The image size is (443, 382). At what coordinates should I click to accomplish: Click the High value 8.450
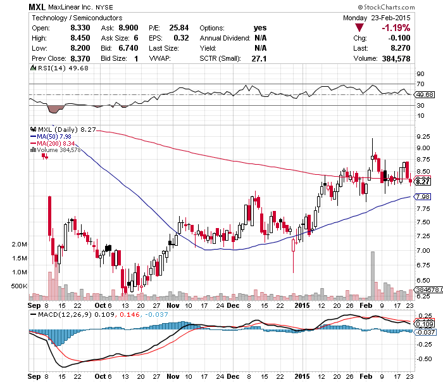tap(80, 38)
